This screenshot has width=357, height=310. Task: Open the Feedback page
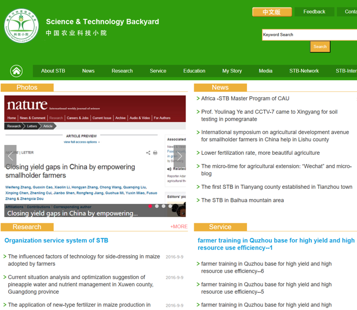point(314,12)
